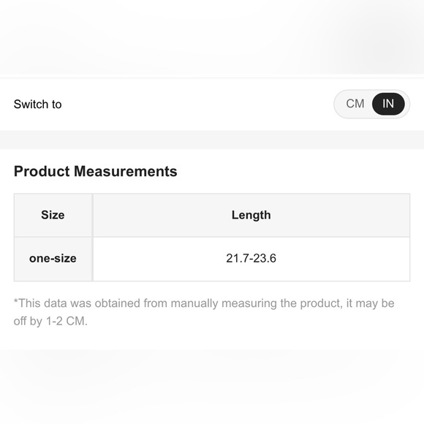
Task: Click 'off by' in the disclaimer's second line
Action: click(x=28, y=322)
